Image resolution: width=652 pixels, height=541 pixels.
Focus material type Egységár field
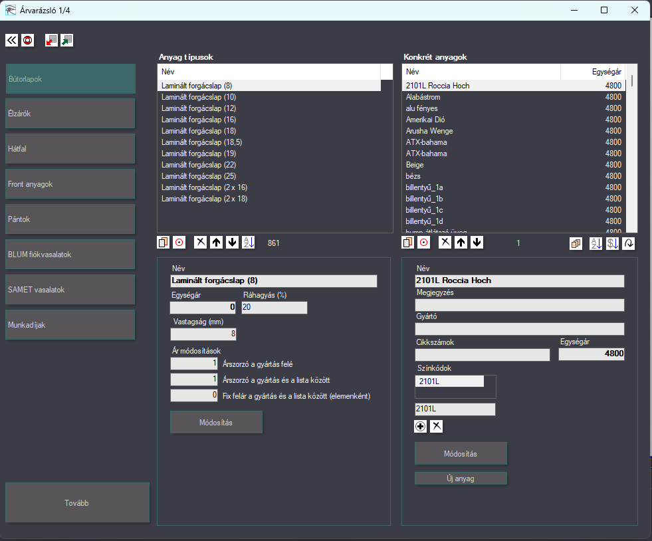tap(203, 307)
